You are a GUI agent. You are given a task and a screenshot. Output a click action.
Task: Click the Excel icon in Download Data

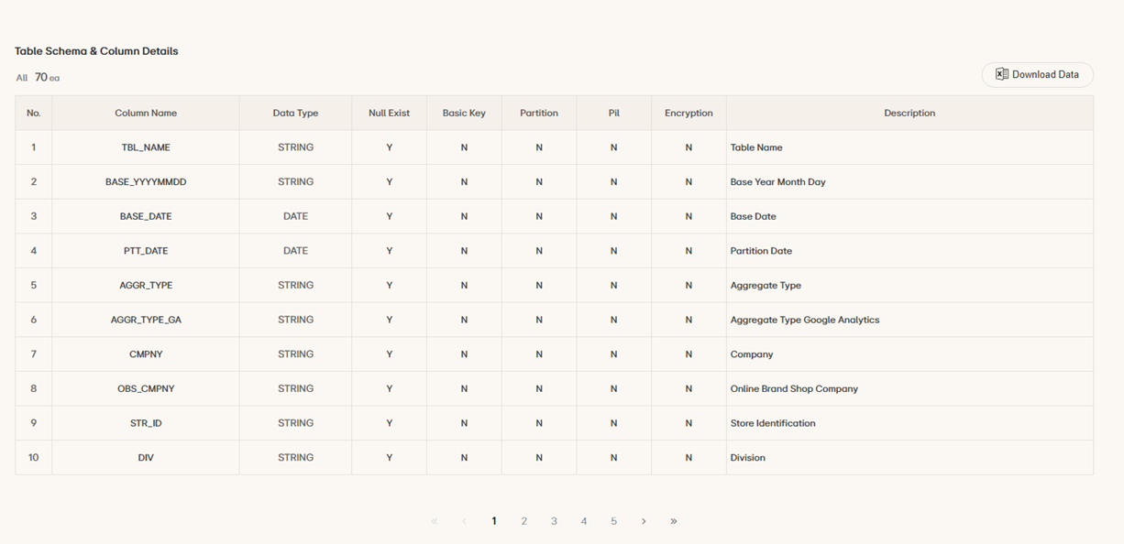[1001, 74]
